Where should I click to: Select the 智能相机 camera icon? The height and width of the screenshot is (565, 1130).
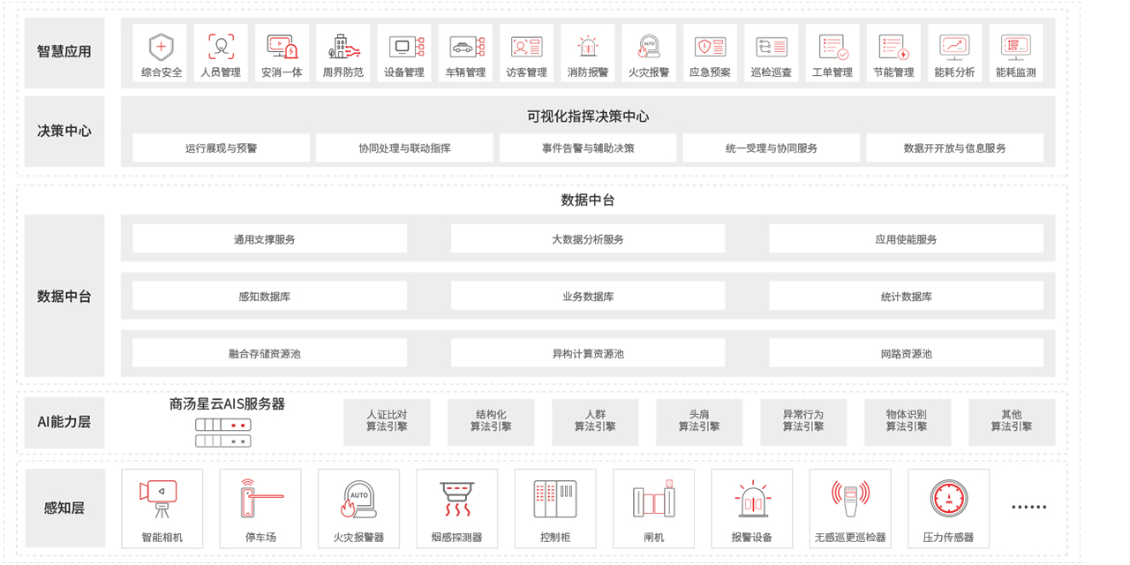coord(161,498)
